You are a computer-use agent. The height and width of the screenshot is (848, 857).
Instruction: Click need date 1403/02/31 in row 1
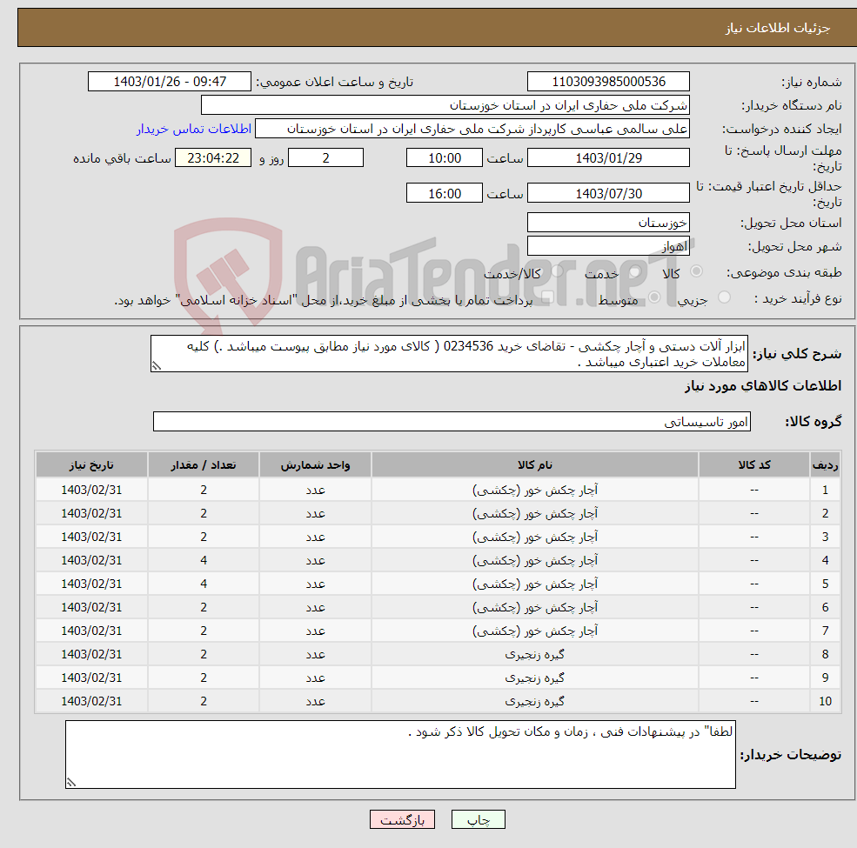tap(91, 491)
